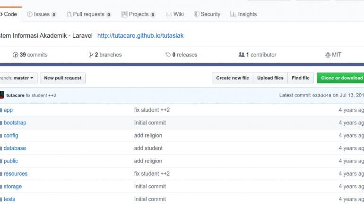The image size is (364, 204).
Task: Click the Security shield icon
Action: click(x=196, y=14)
